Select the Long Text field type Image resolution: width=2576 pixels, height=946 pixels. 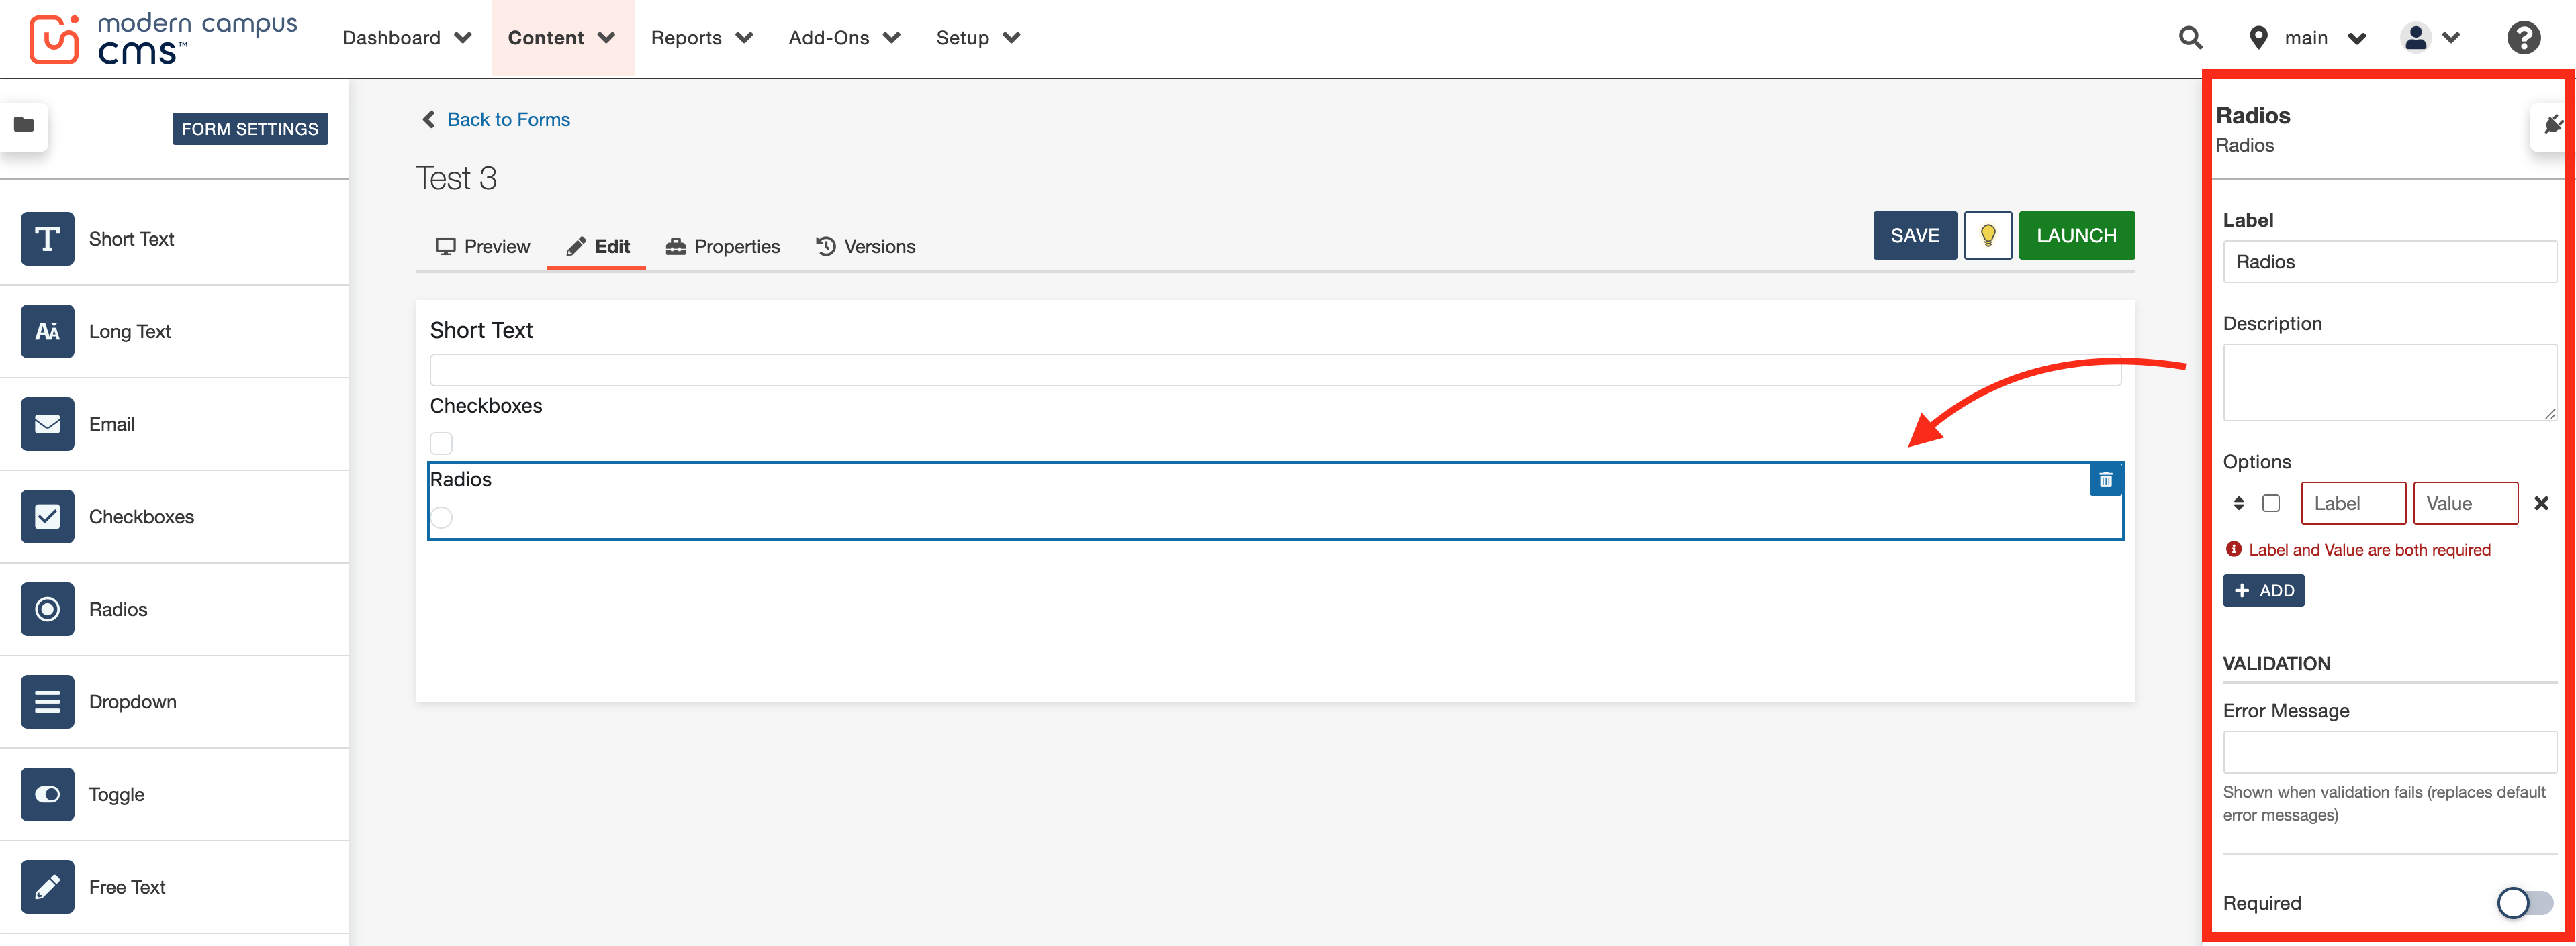[x=129, y=331]
